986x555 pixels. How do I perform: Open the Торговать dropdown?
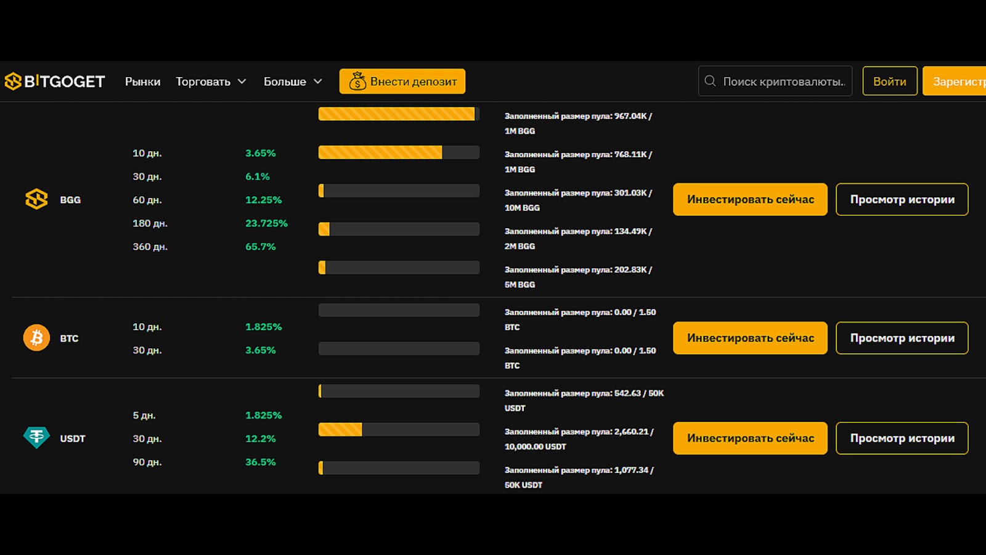(211, 81)
